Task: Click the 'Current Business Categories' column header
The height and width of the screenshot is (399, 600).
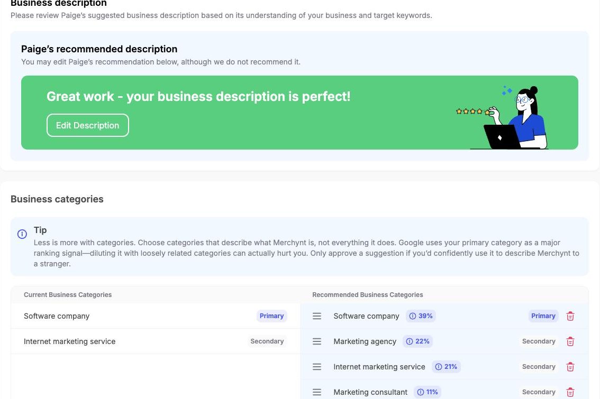Action: coord(68,295)
